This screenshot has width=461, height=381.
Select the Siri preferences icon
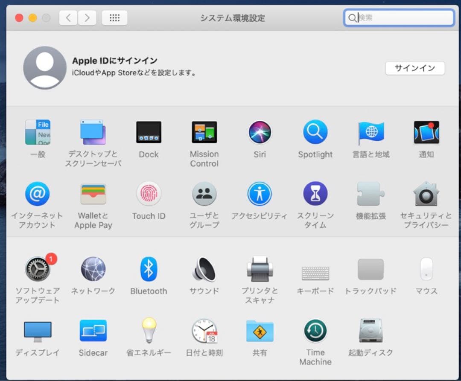point(260,132)
